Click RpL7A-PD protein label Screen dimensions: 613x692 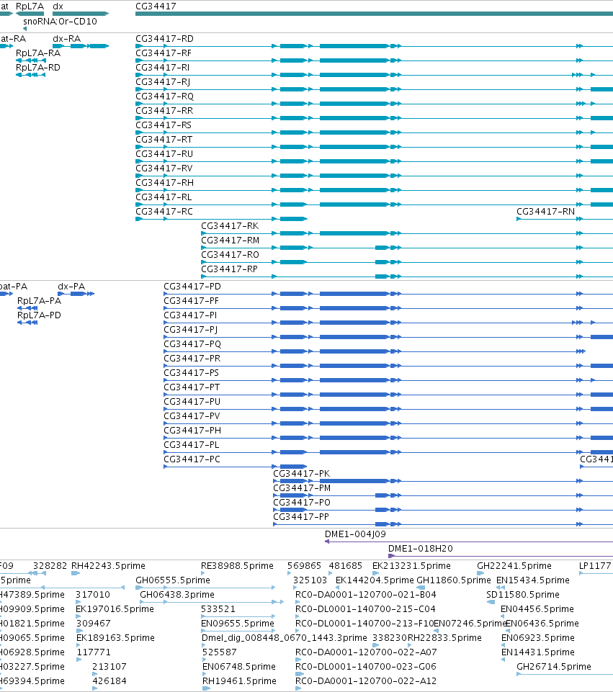(40, 315)
